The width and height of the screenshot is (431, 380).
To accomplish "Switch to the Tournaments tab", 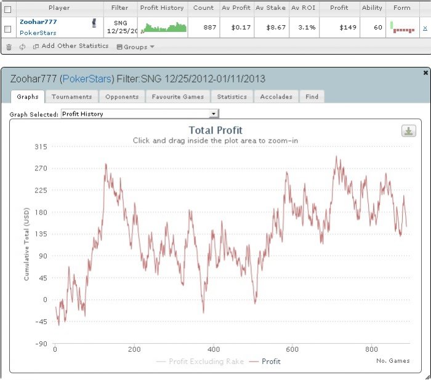I will (71, 97).
